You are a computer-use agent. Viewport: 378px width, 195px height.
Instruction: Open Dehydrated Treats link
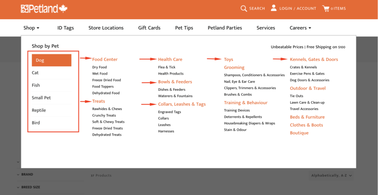coord(107,135)
